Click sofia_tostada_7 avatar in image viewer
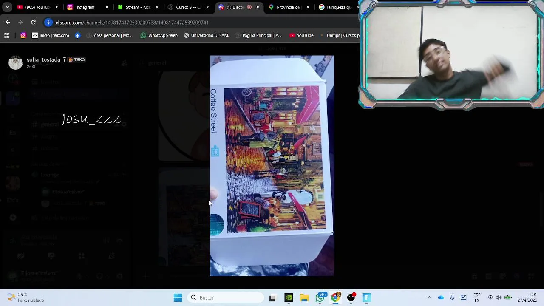 click(15, 62)
